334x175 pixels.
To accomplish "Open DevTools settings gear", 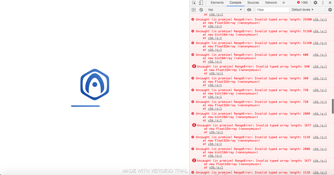I will coord(315,3).
